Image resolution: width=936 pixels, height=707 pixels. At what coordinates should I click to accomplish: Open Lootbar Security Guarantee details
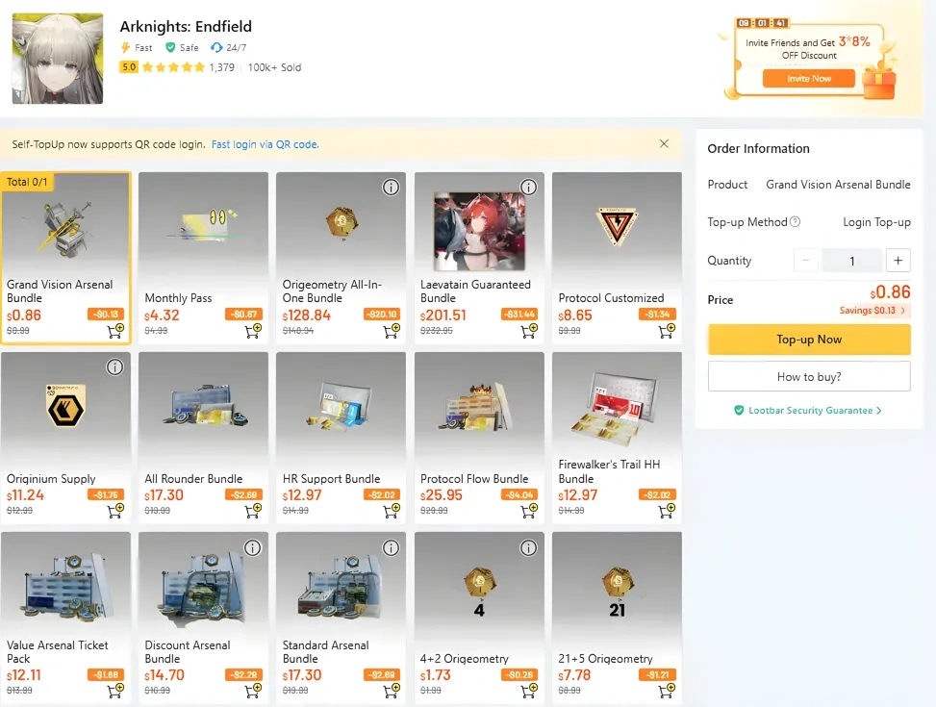click(x=808, y=411)
